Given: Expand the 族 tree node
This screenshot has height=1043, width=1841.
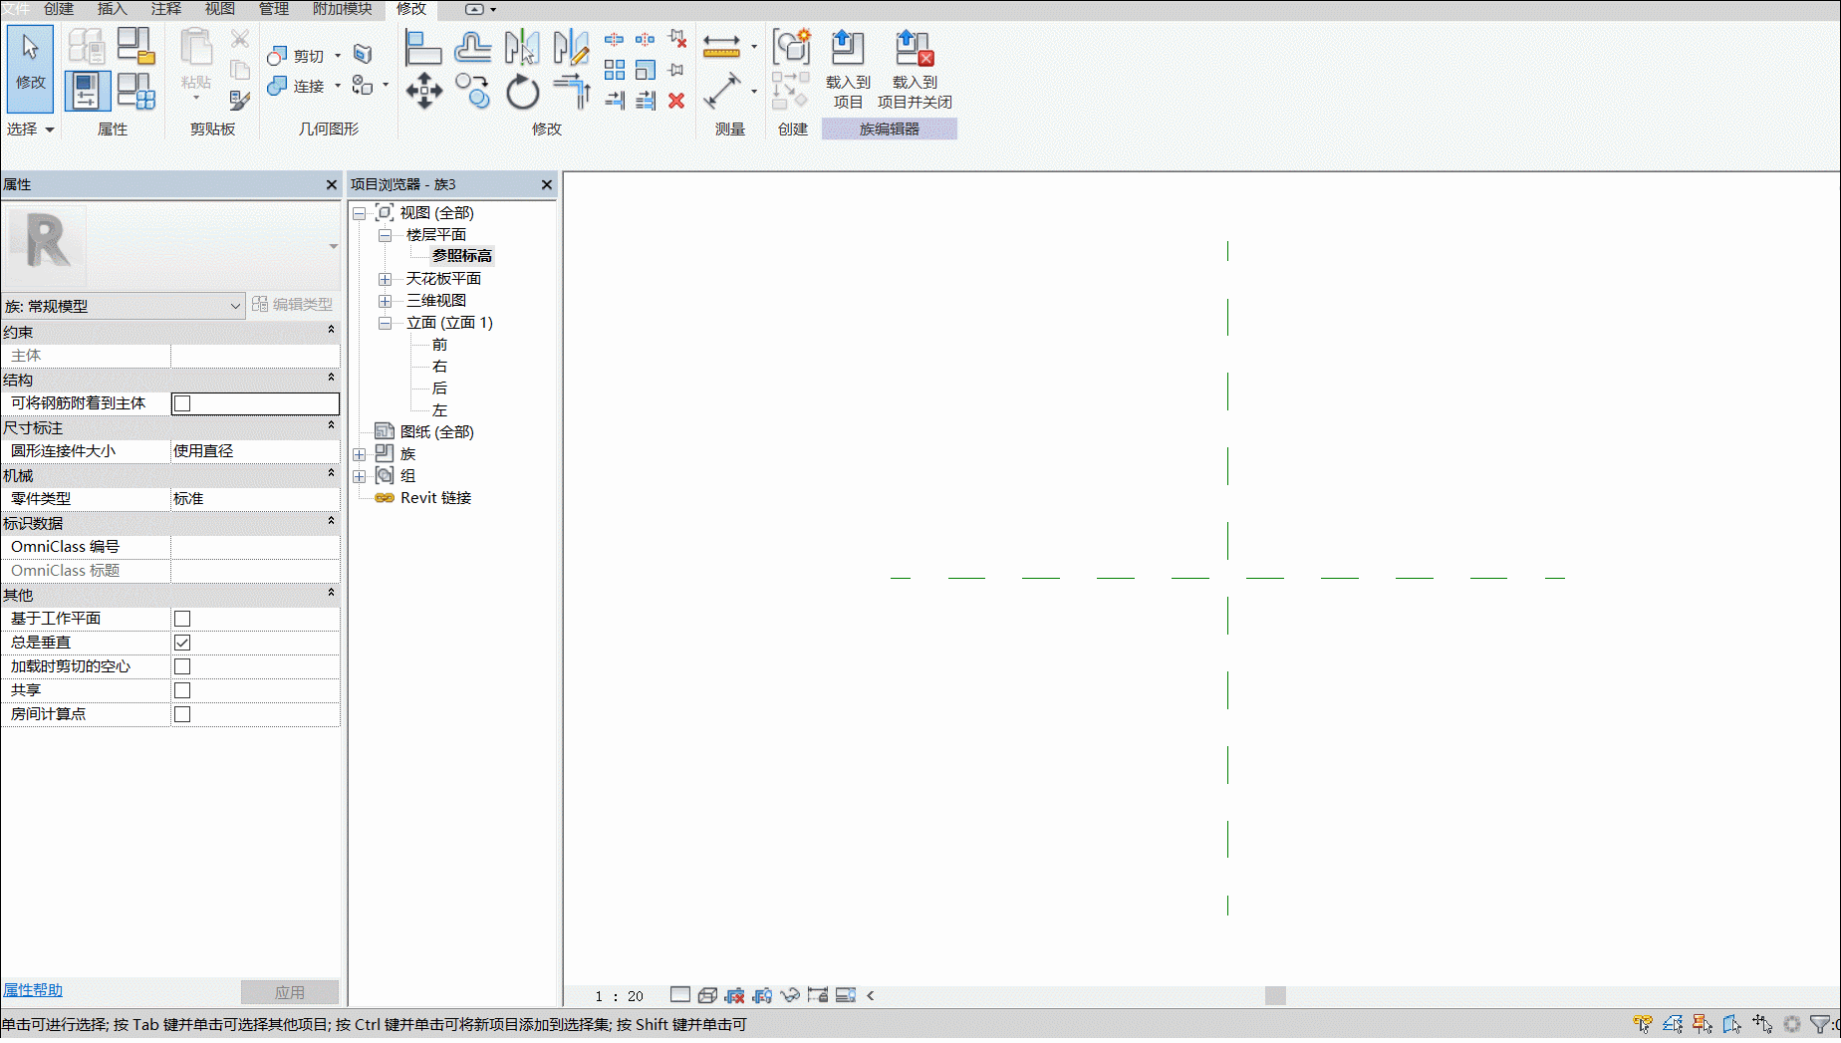Looking at the screenshot, I should [359, 454].
